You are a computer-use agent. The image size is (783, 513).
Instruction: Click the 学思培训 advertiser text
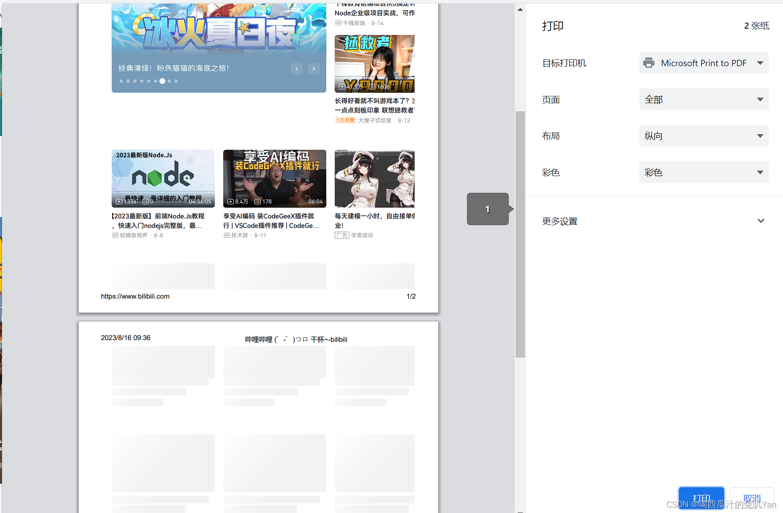[x=362, y=235]
